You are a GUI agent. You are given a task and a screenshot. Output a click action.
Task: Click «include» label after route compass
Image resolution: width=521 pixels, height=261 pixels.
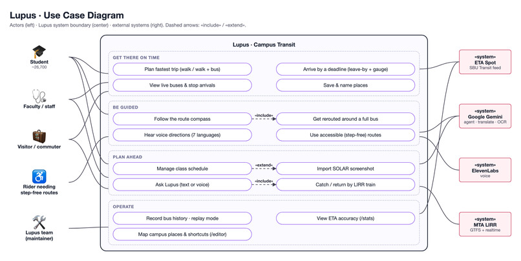point(264,115)
